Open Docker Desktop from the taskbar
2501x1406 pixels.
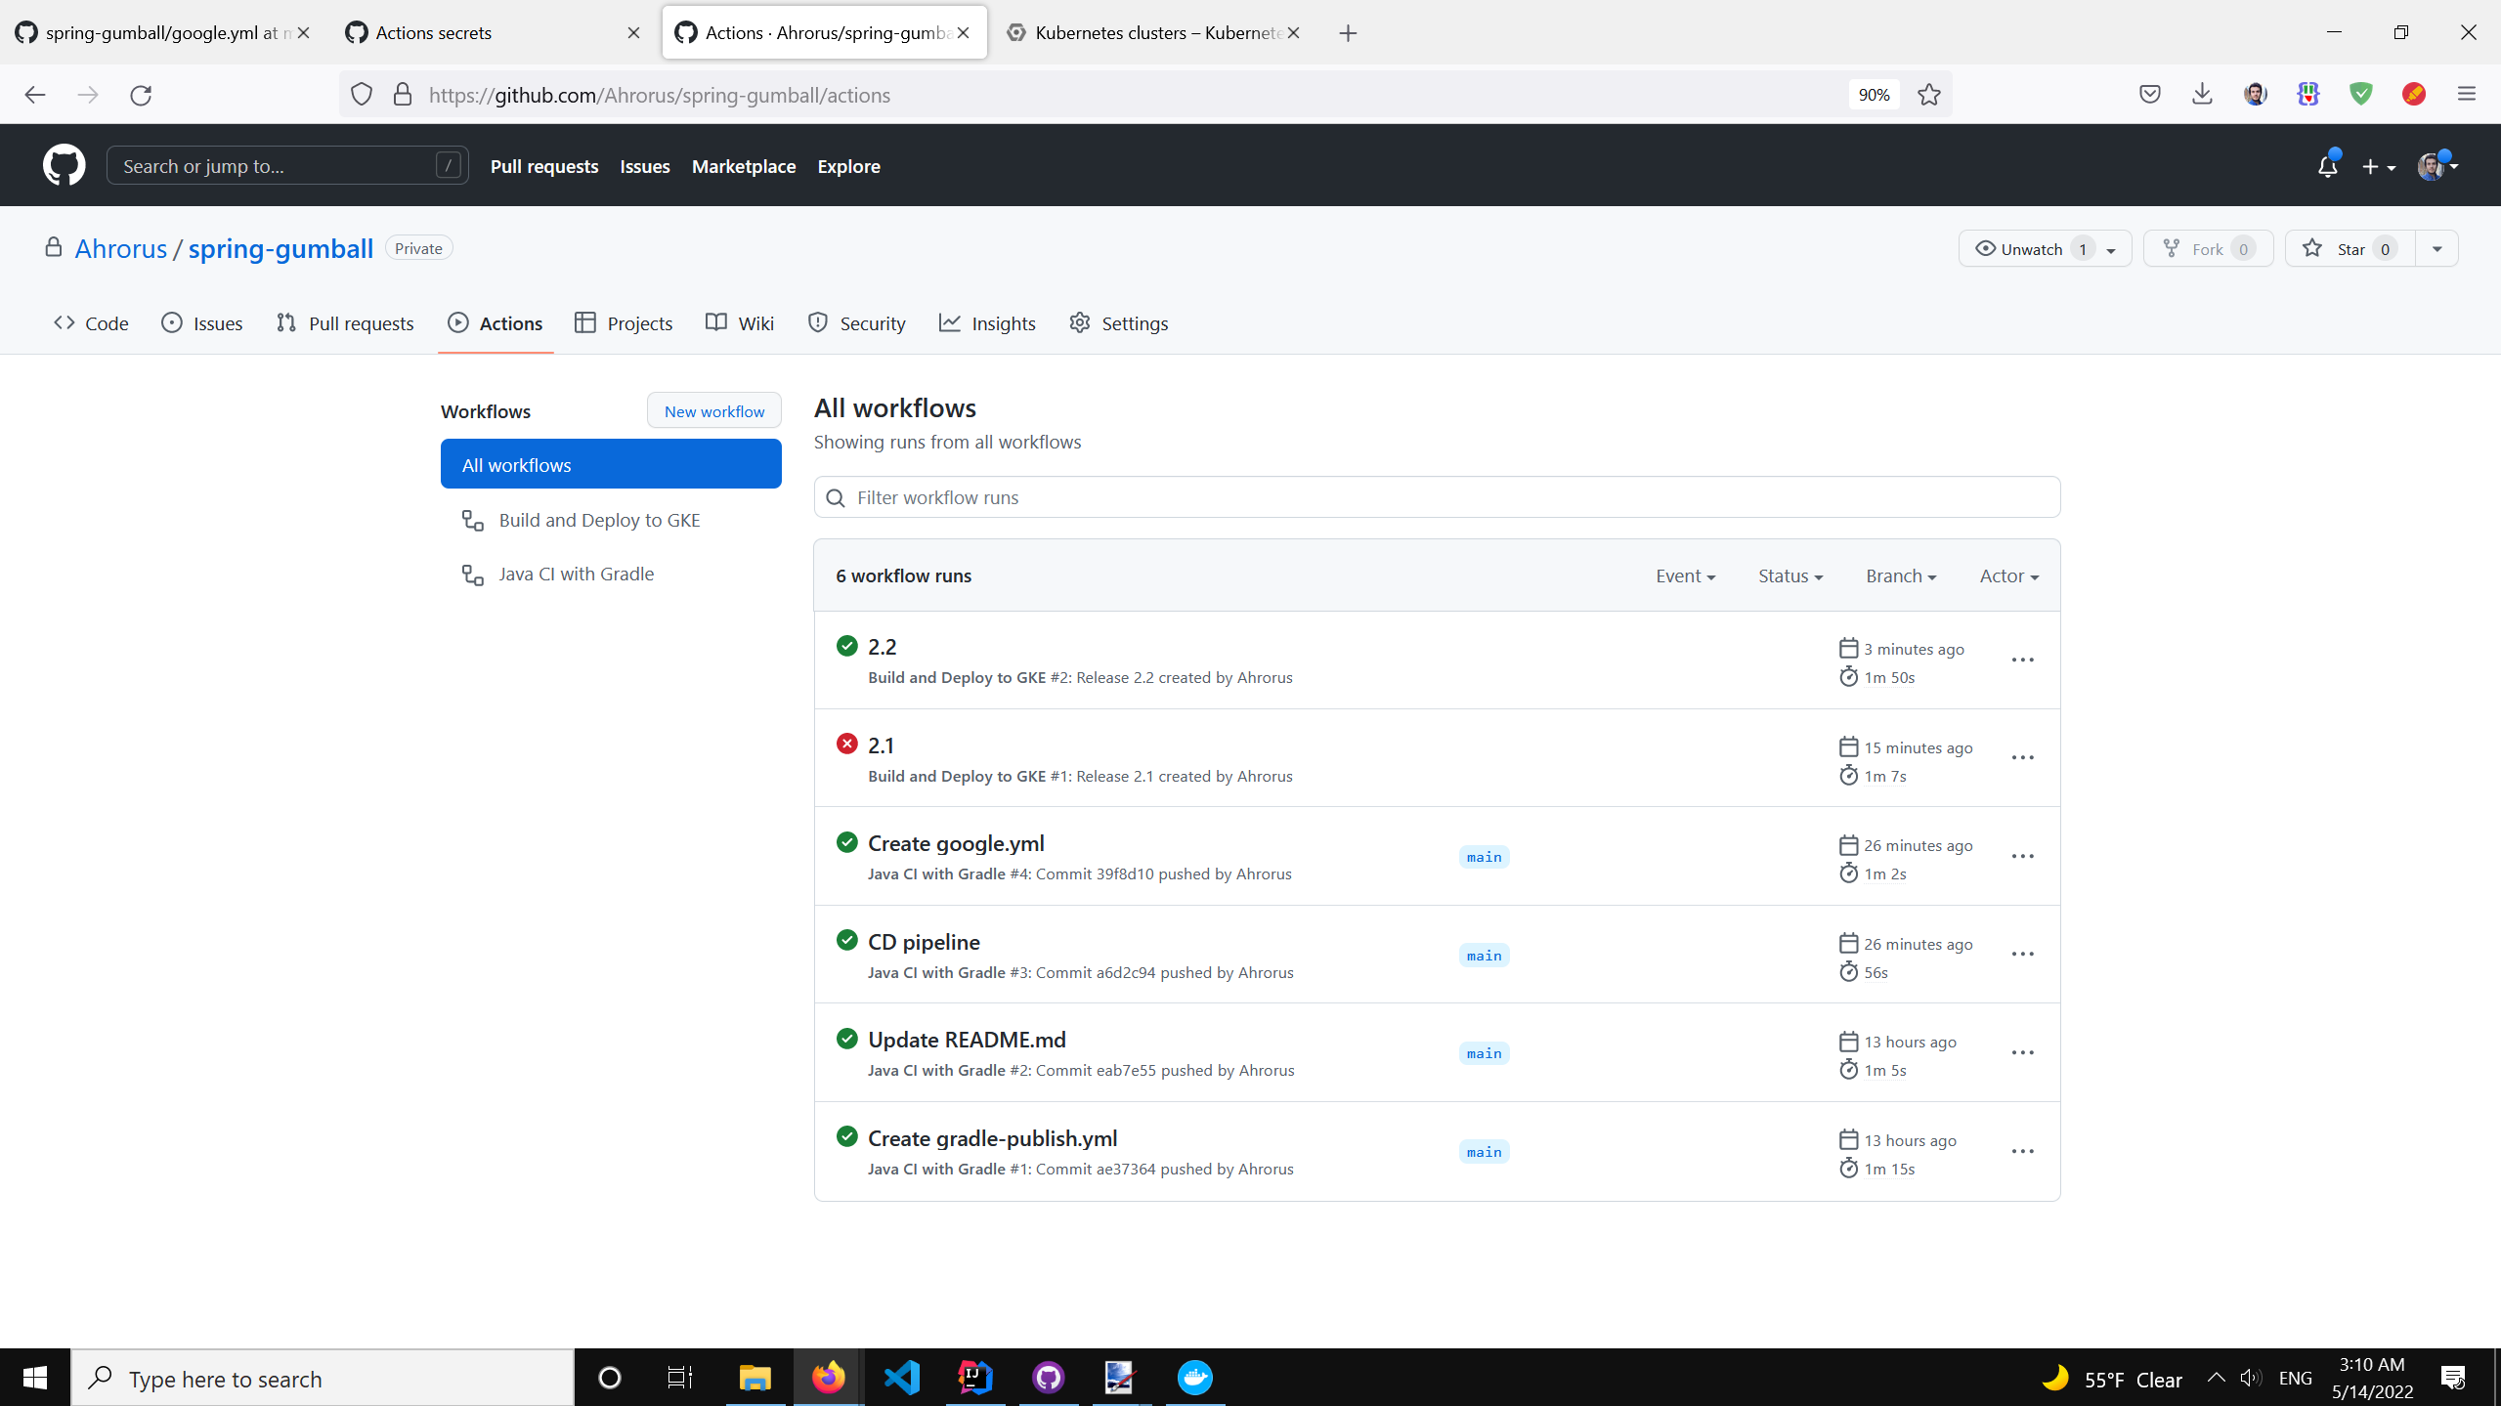(x=1194, y=1378)
